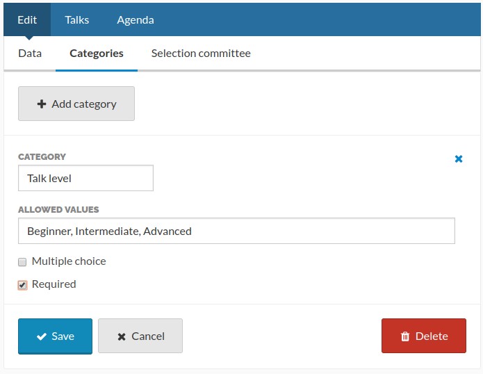Click the 'Required' label text
The height and width of the screenshot is (374, 483).
54,284
